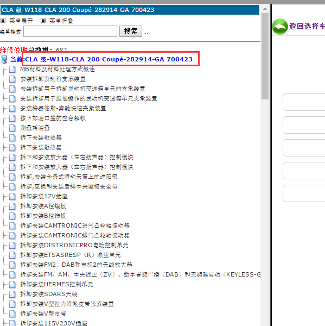This screenshot has width=325, height=326.
Task: Click document icon for 拆卸安装V型皮带
Action: click(x=12, y=314)
